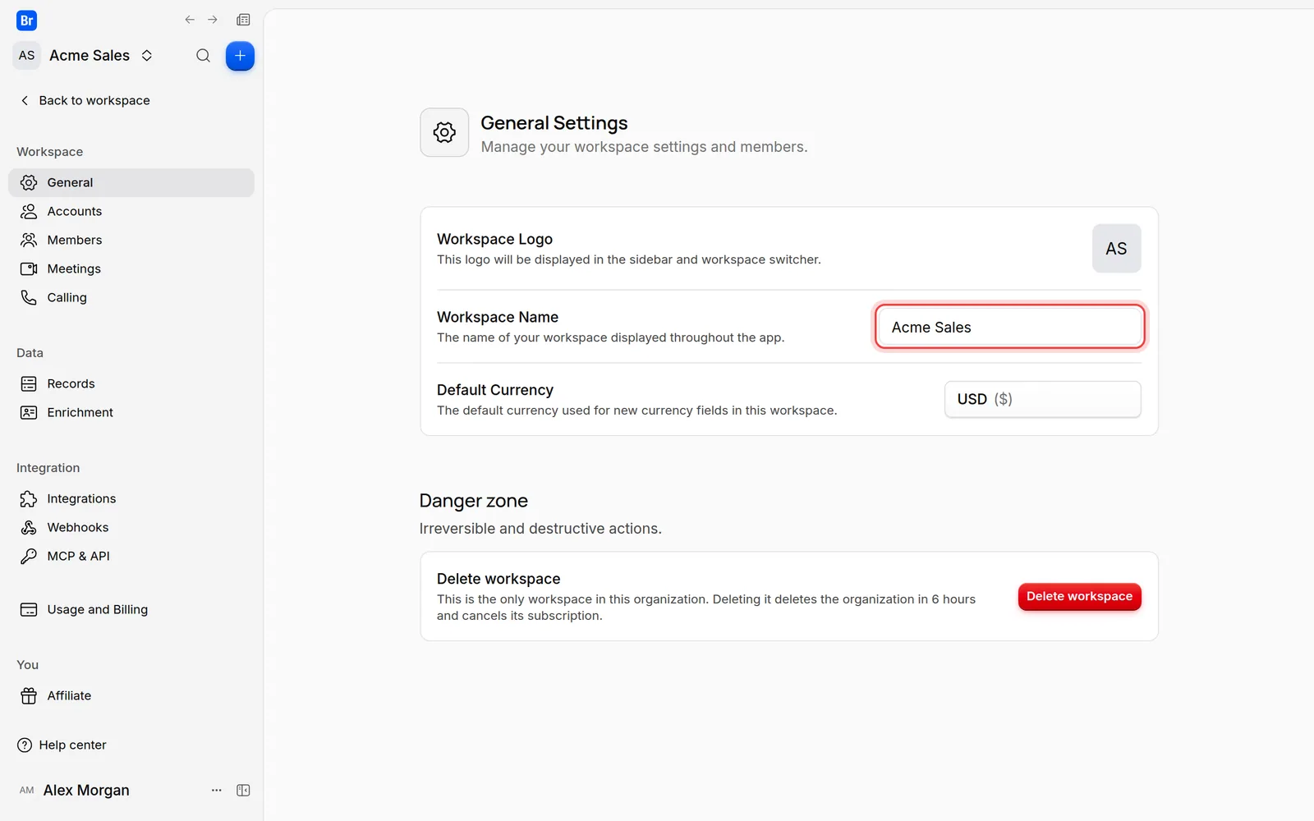Click the AM avatar next to Alex Morgan
This screenshot has width=1314, height=821.
27,790
